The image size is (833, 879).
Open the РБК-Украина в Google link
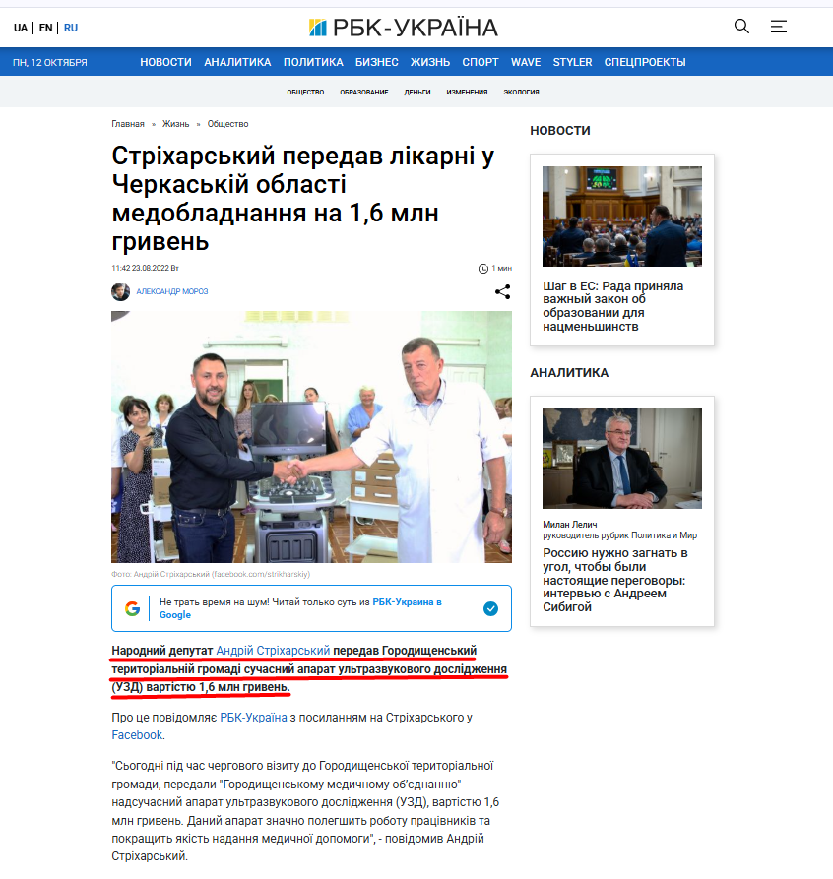point(300,608)
